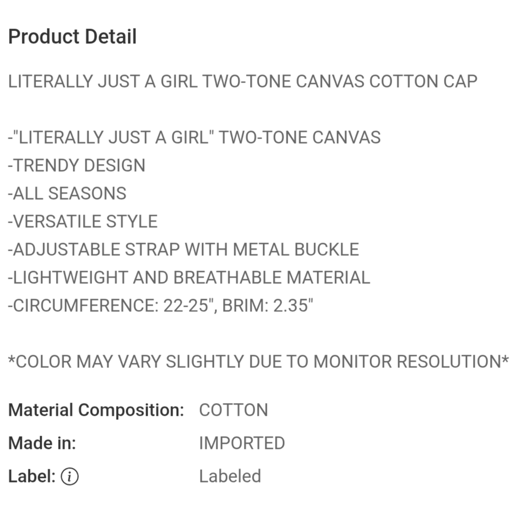Click the Material Composition label

tap(96, 410)
